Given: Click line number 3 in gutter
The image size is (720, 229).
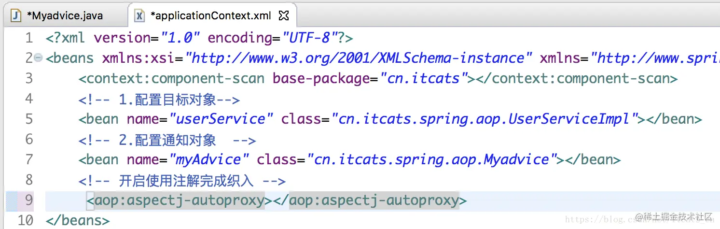Looking at the screenshot, I should (x=29, y=78).
